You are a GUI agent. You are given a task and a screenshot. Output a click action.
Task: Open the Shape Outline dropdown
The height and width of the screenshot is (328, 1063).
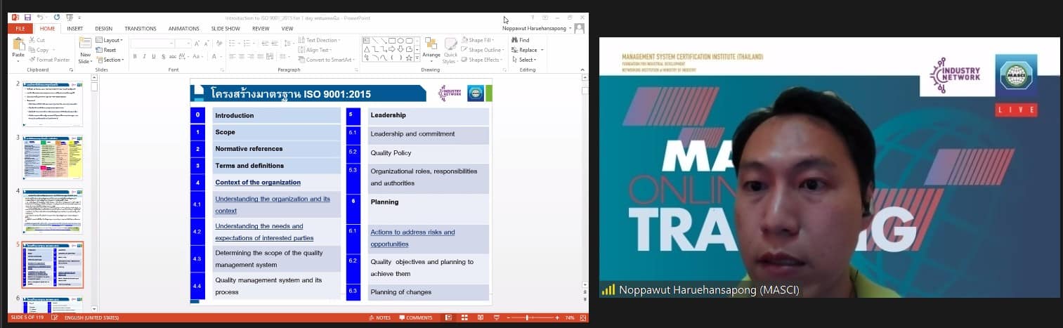(x=484, y=50)
